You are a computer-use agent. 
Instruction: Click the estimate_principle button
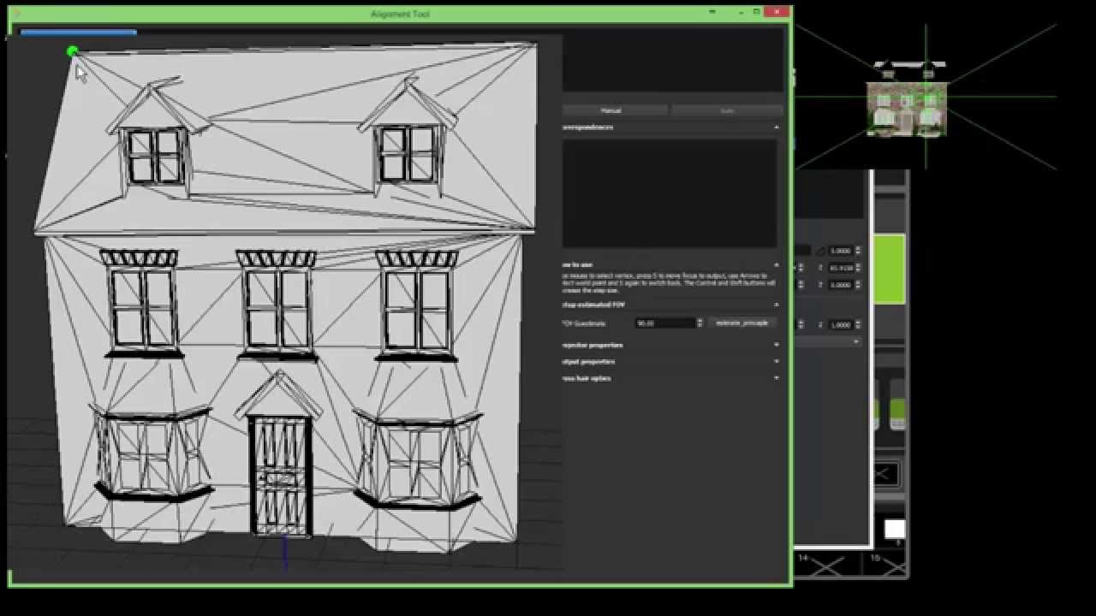(742, 323)
